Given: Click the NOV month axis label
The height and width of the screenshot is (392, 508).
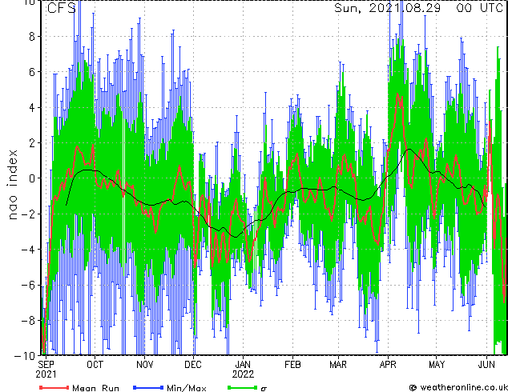Looking at the screenshot, I should pyautogui.click(x=144, y=365).
